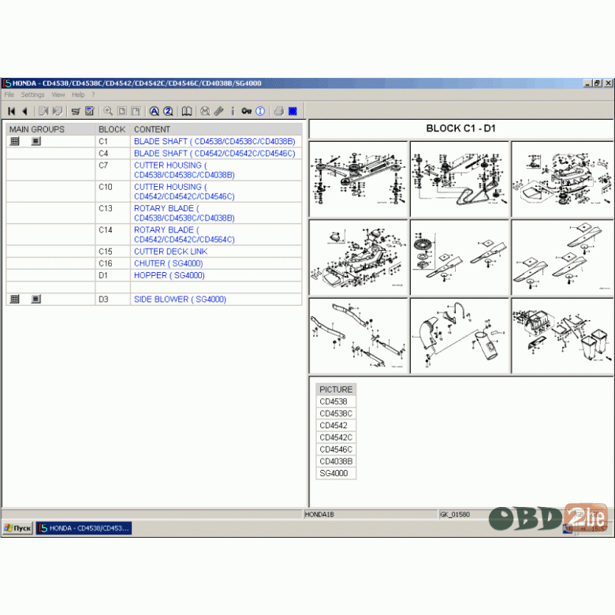Image resolution: width=615 pixels, height=615 pixels.
Task: Open first blade shaft belt diagram thumbnail
Action: point(359,179)
